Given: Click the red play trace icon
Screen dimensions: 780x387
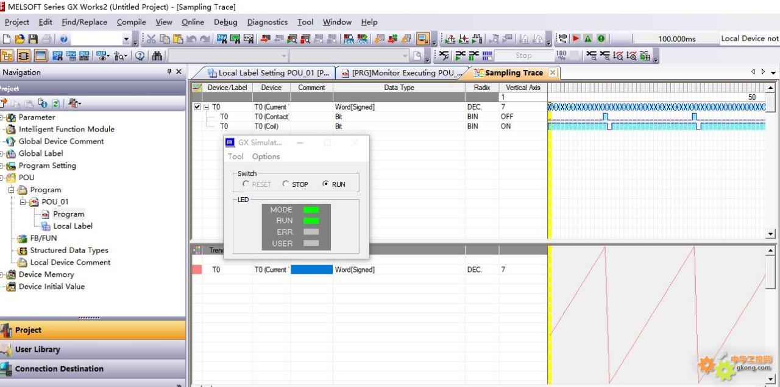Looking at the screenshot, I should [x=576, y=39].
